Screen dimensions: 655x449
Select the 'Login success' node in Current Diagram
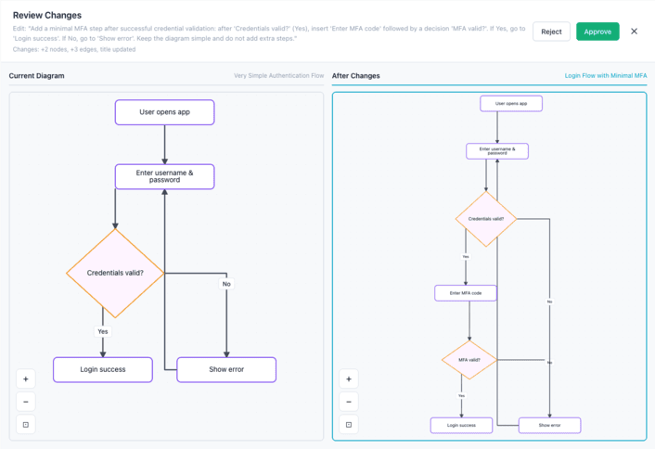(x=102, y=369)
